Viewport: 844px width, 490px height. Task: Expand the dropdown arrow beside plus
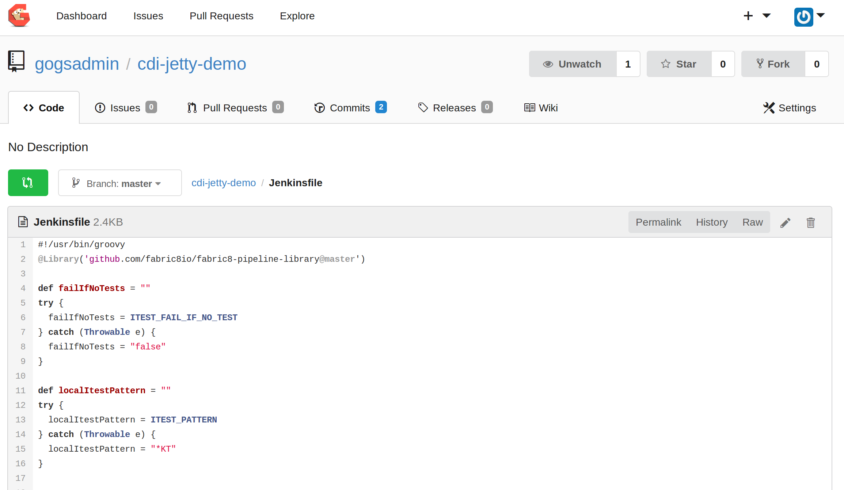coord(767,16)
